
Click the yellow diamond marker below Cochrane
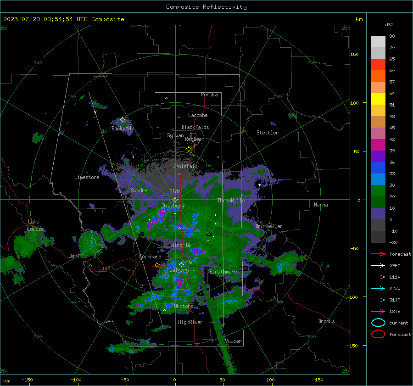coord(157,265)
